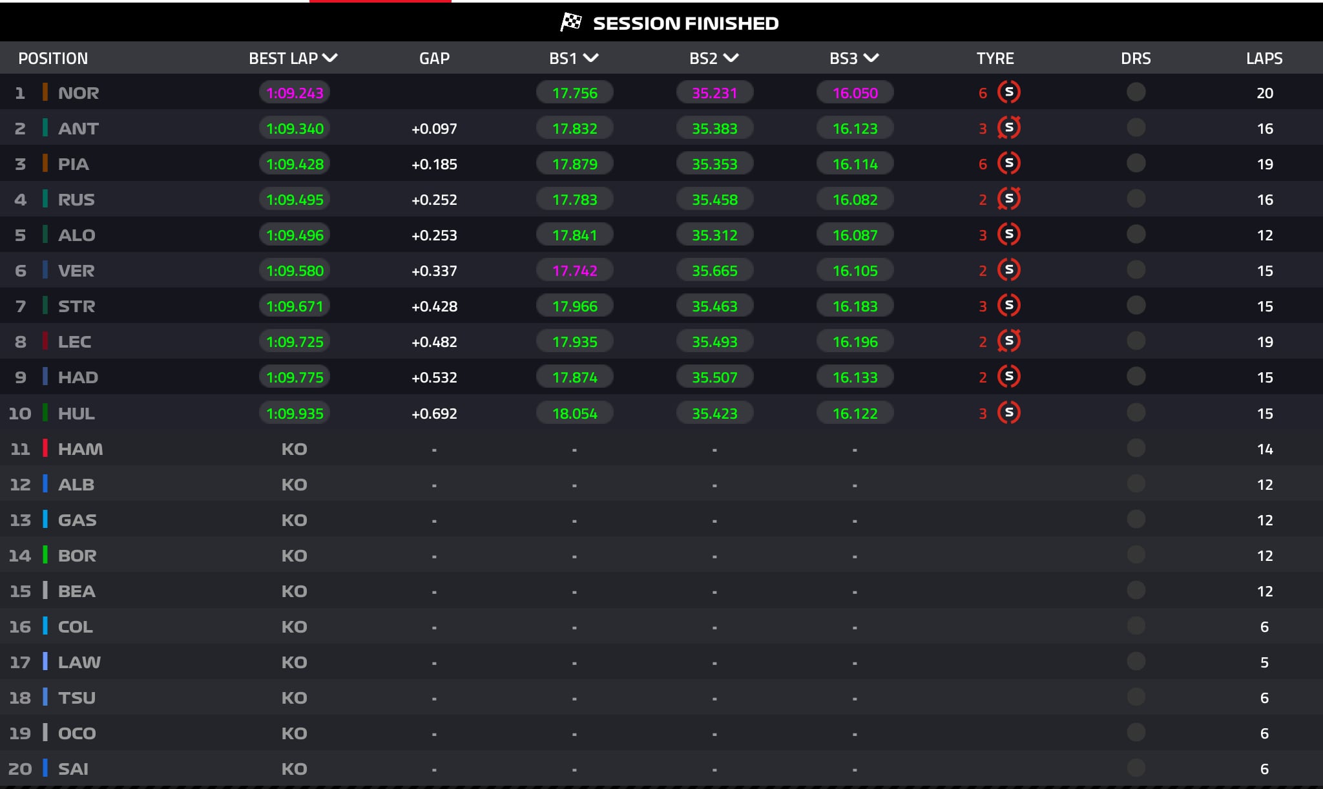Image resolution: width=1323 pixels, height=789 pixels.
Task: Click HAM's DRS status indicator
Action: 1136,448
